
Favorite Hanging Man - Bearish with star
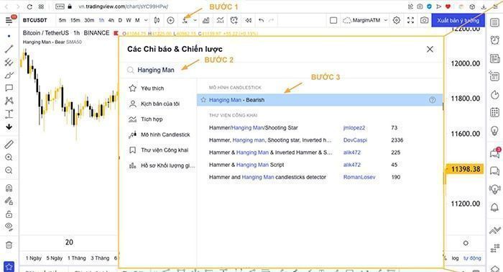pos(203,100)
